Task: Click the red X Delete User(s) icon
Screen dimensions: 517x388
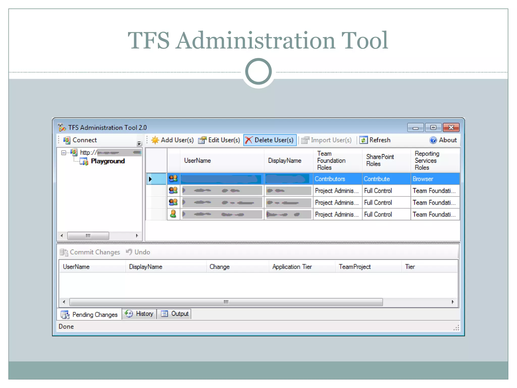Action: [249, 140]
